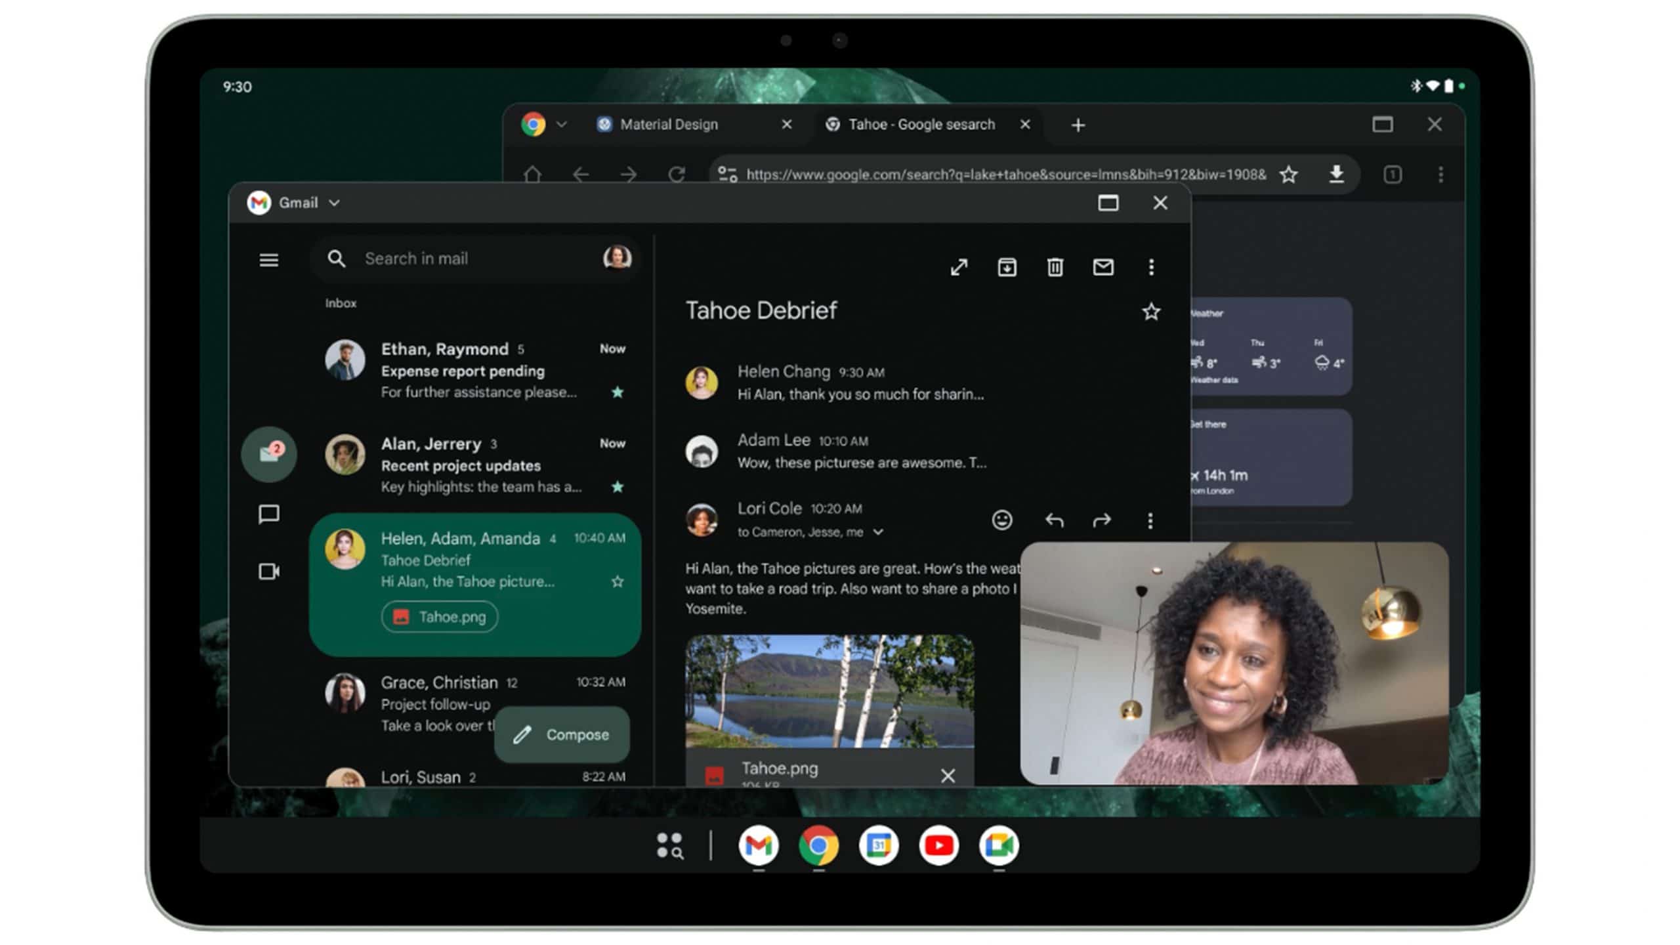1680x945 pixels.
Task: Open the Gmail navigation hamburger menu
Action: [269, 260]
